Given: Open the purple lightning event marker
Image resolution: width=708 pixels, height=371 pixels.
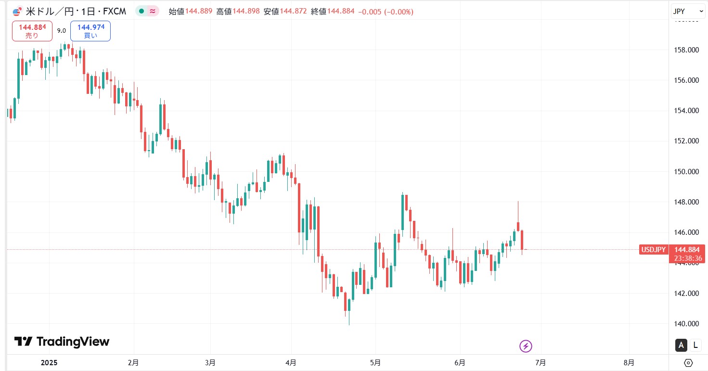Looking at the screenshot, I should tap(526, 345).
